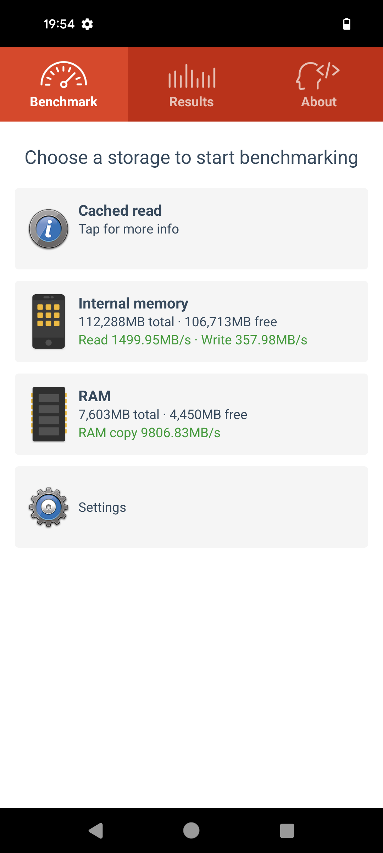Open recent apps with square button
Screen dimensions: 383x853
point(287,831)
